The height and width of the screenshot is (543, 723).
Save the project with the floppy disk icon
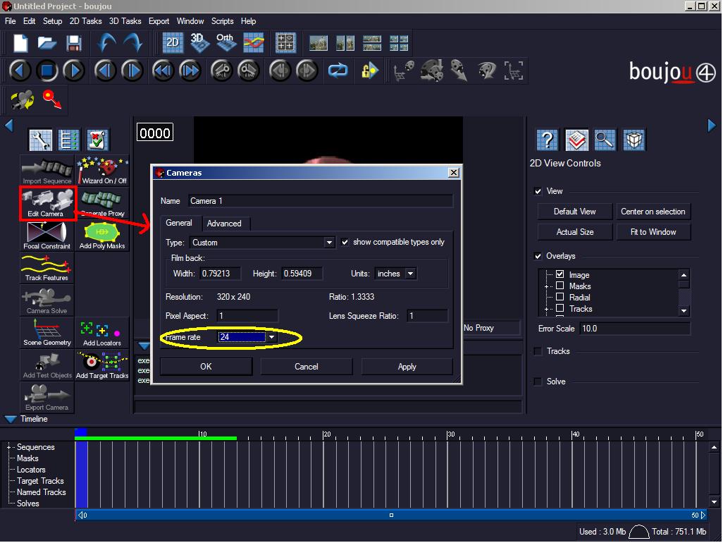(73, 43)
